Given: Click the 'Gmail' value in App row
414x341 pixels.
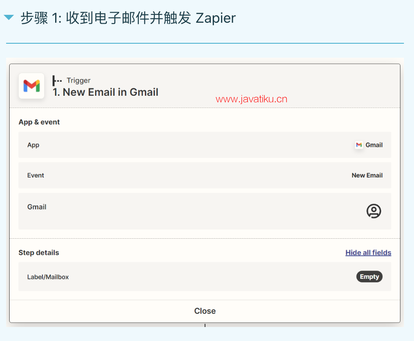Looking at the screenshot, I should pyautogui.click(x=374, y=145).
